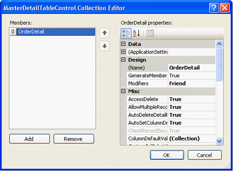The width and height of the screenshot is (233, 171).
Task: Select the GenerateMember property value True
Action: 191,76
